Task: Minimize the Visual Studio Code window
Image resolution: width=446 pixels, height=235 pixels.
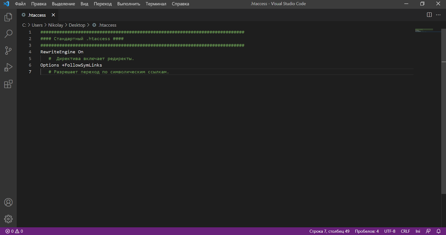Action: point(406,4)
